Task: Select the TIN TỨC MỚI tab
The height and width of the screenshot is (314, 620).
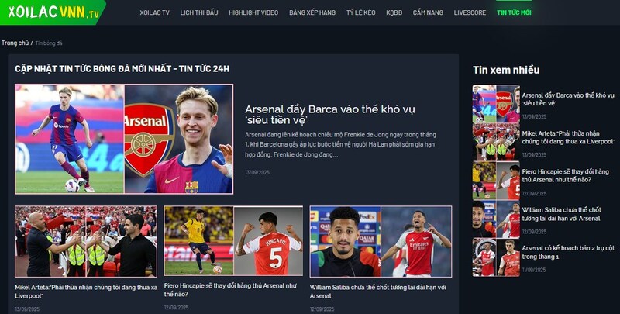Action: click(x=514, y=12)
